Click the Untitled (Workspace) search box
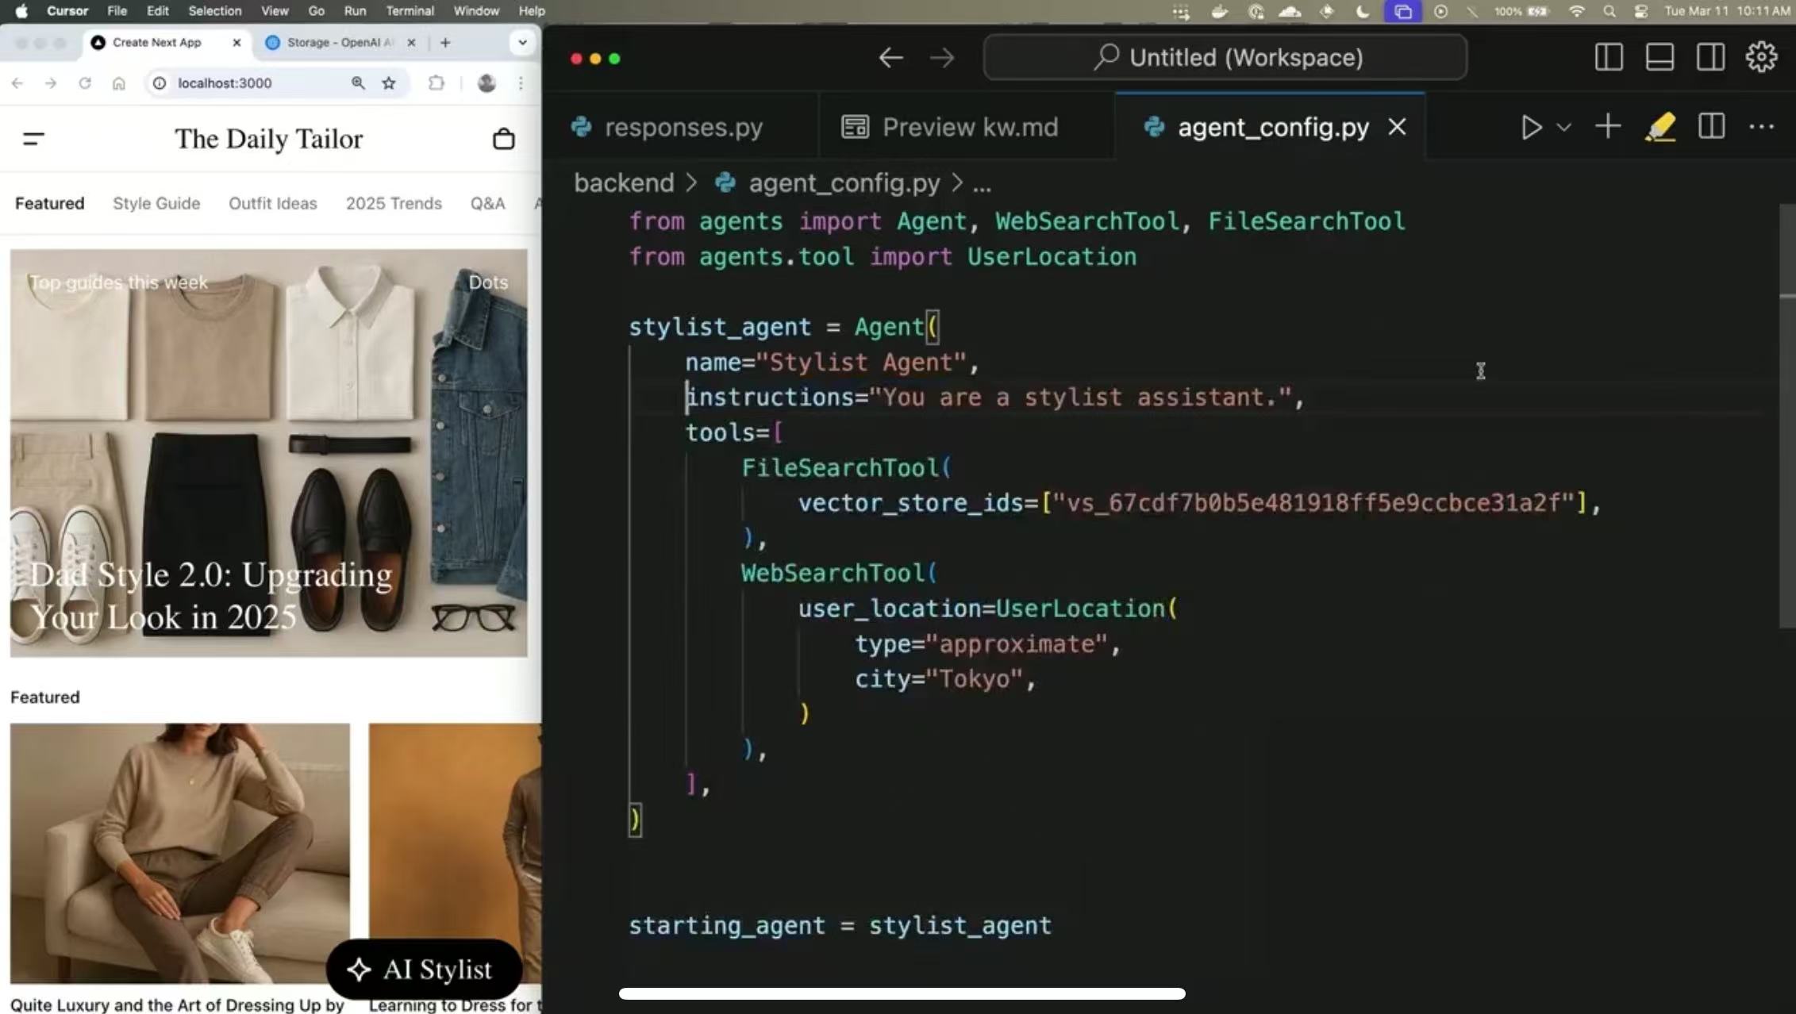 coord(1225,57)
